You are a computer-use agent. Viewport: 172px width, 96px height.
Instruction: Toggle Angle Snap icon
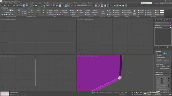(66, 6)
